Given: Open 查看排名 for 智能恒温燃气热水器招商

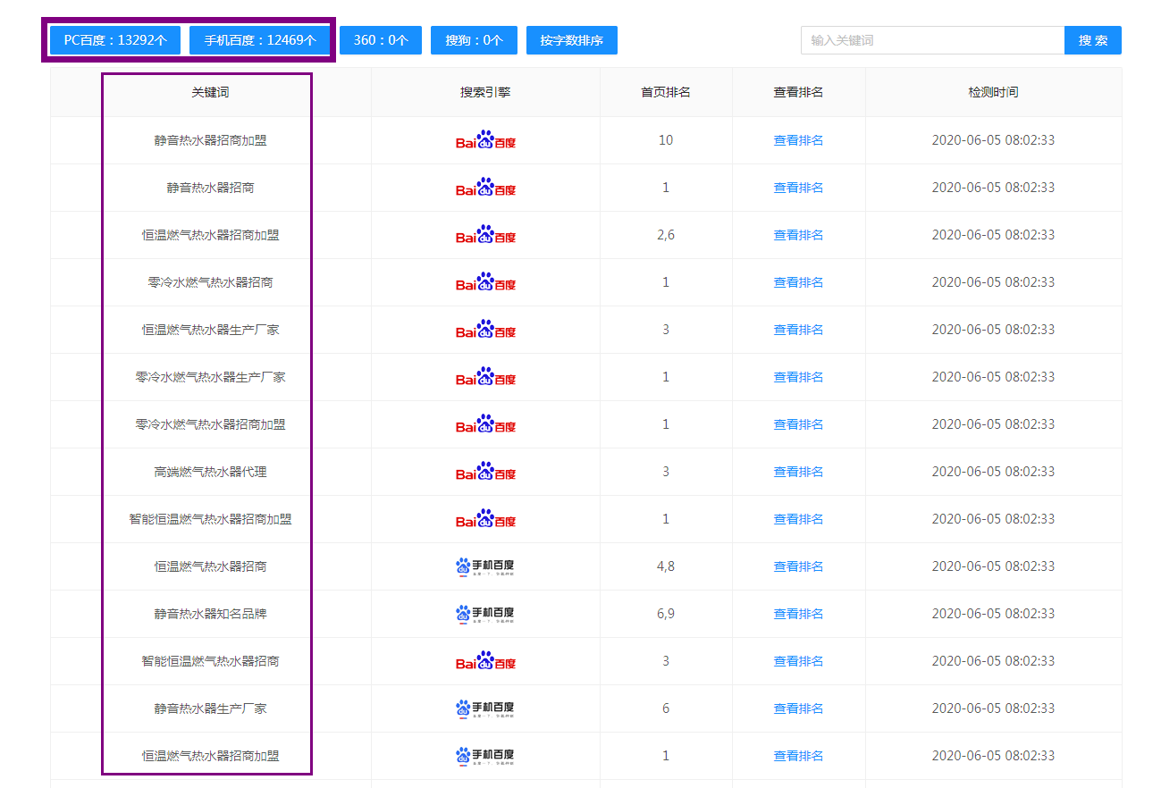Looking at the screenshot, I should (798, 661).
